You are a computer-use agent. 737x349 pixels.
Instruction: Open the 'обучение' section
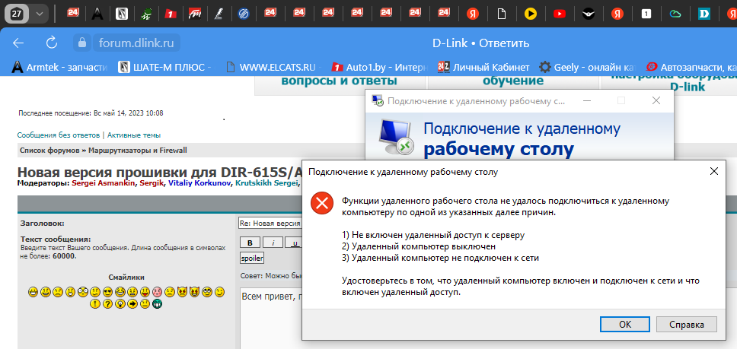pyautogui.click(x=513, y=80)
